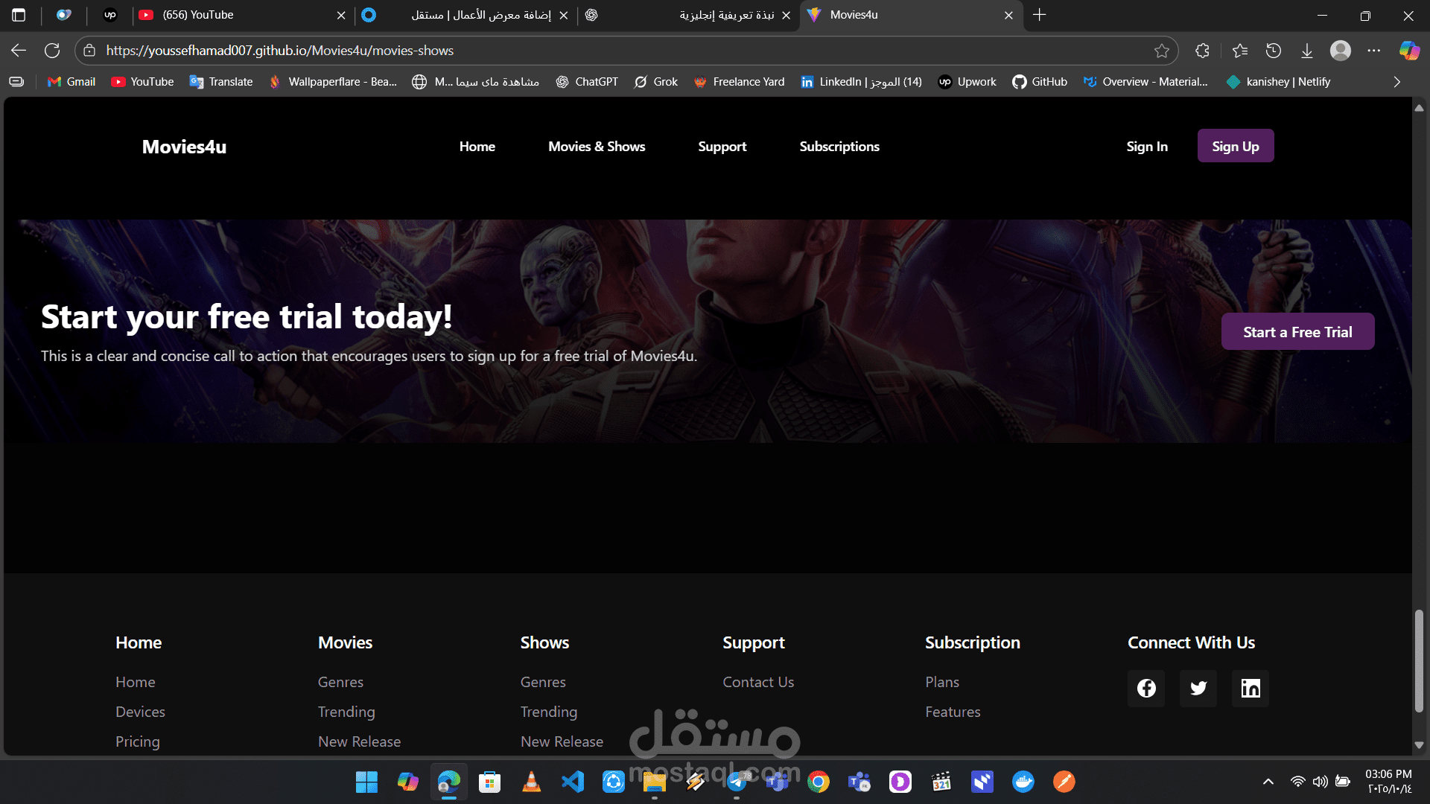Click the address bar URL field
Screen dimensions: 1430x804
596,51
